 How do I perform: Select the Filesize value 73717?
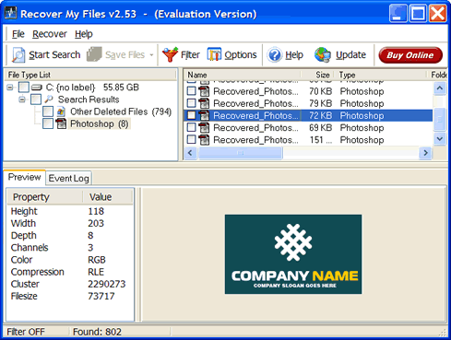(101, 296)
